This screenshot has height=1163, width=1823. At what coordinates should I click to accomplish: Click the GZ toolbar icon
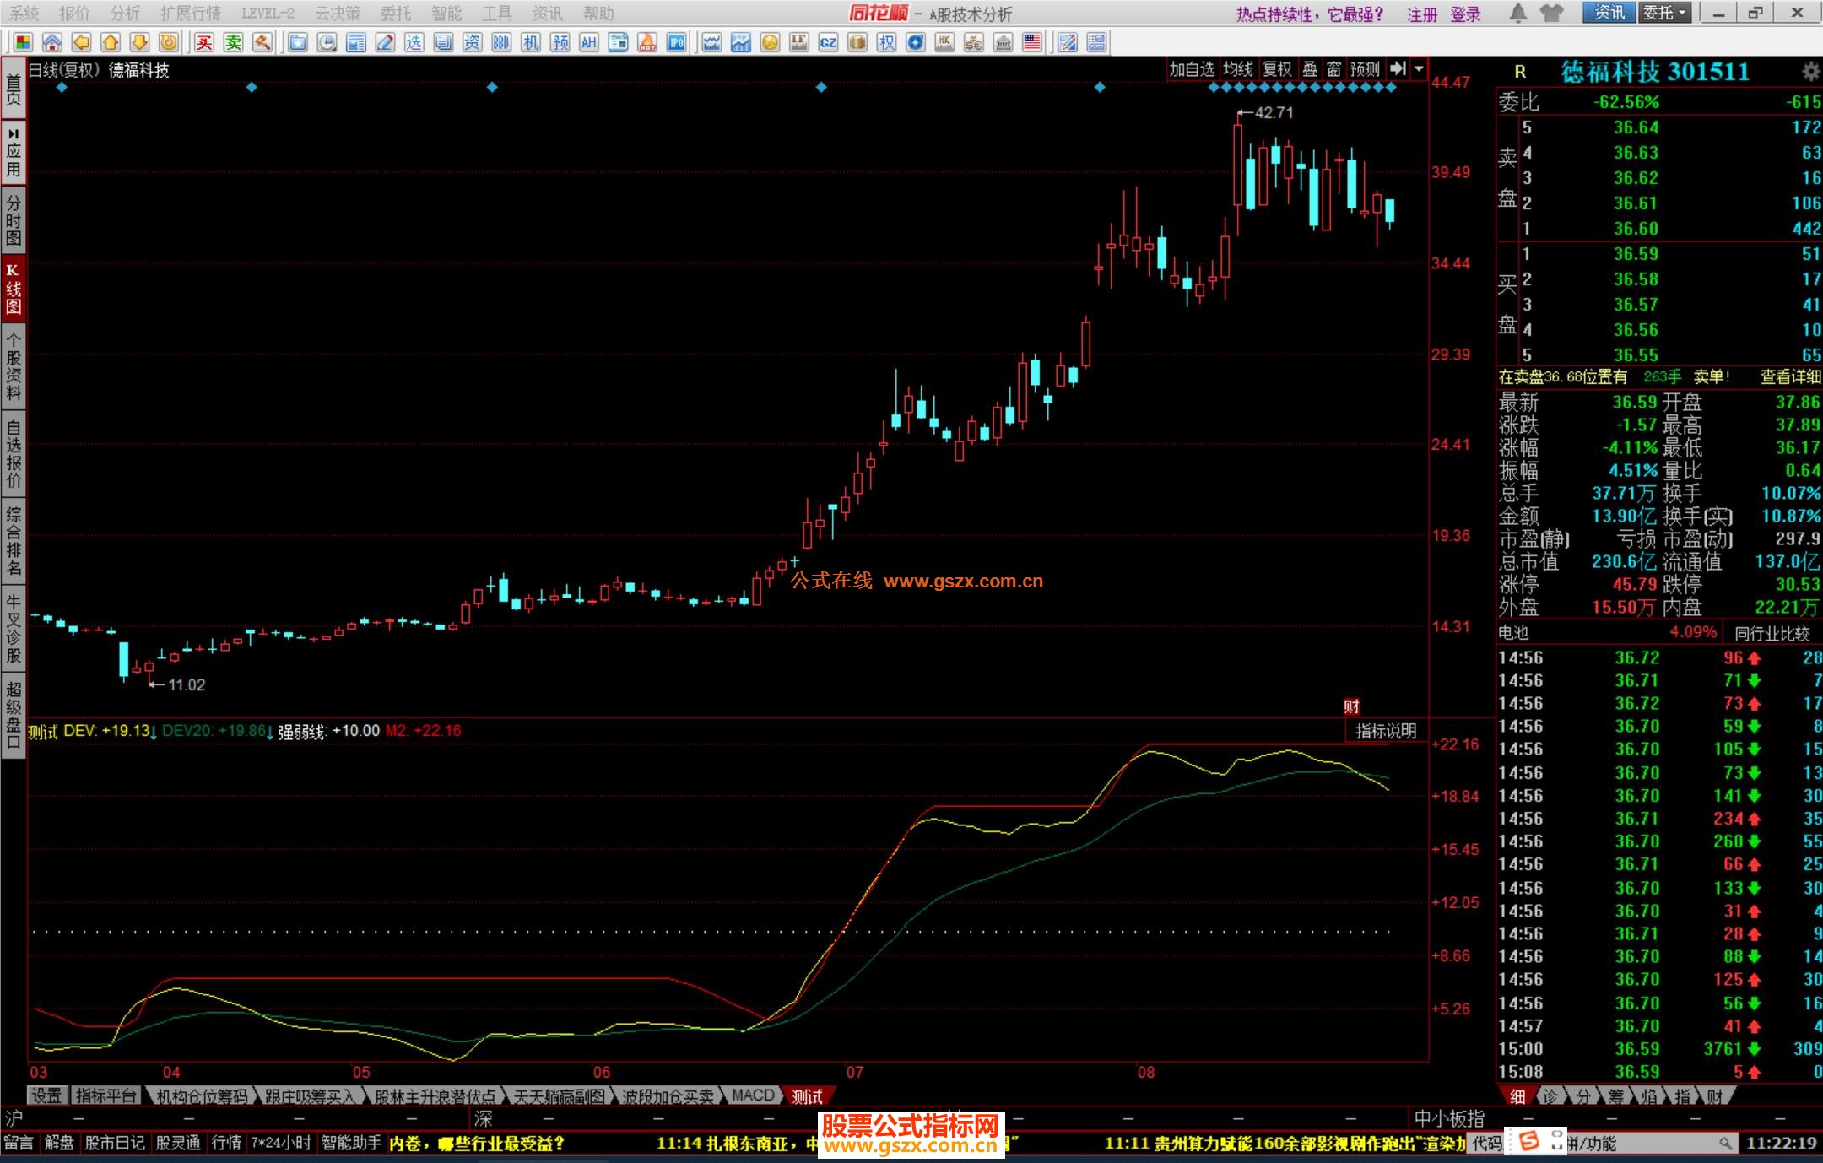828,42
